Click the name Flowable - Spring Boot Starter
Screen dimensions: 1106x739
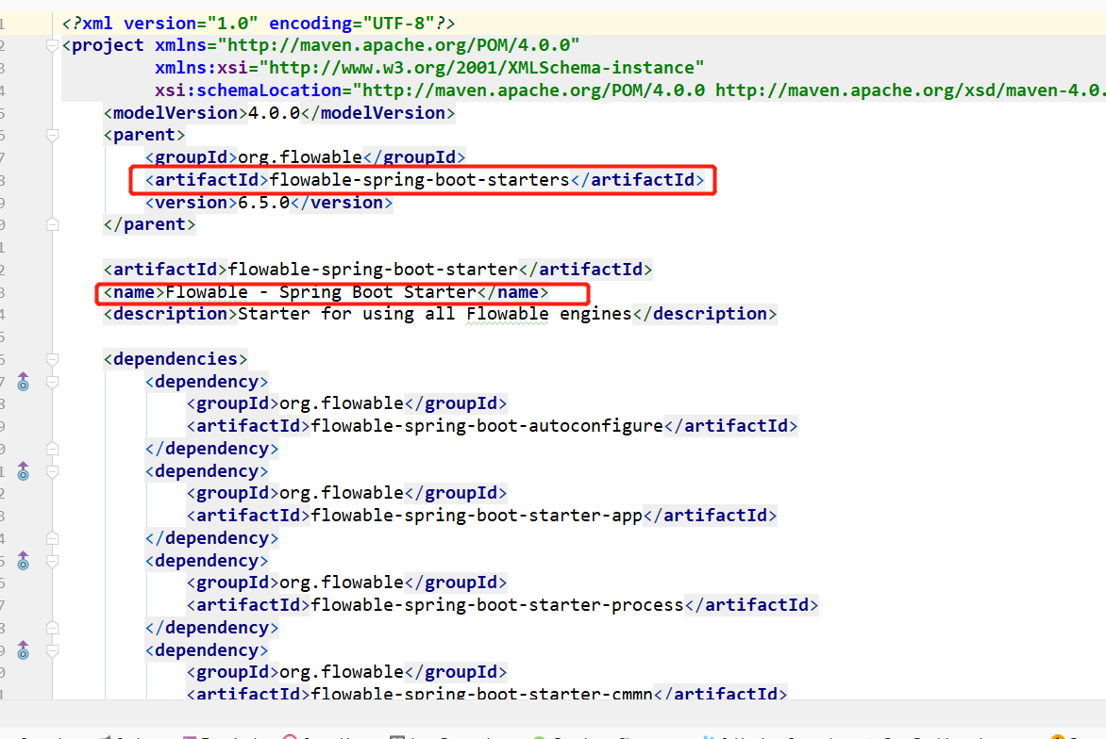click(x=321, y=291)
